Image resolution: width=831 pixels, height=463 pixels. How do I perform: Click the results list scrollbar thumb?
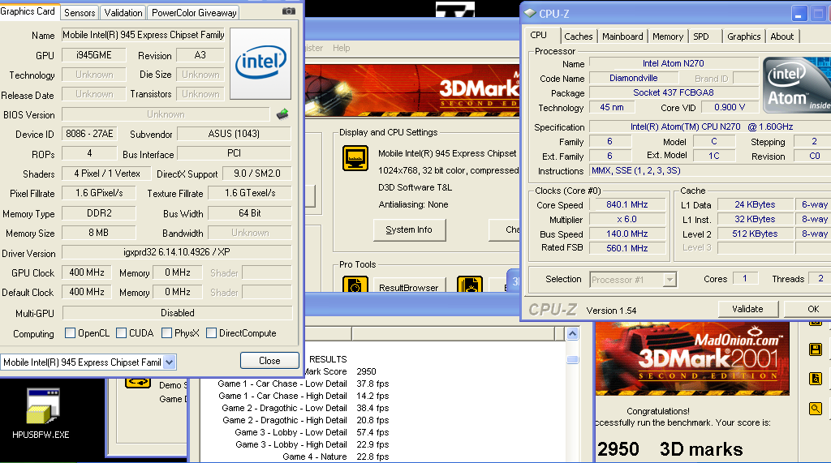click(572, 360)
